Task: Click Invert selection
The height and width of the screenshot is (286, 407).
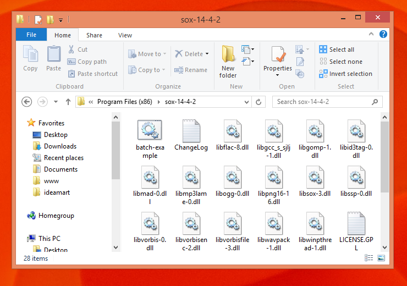Action: (x=345, y=74)
